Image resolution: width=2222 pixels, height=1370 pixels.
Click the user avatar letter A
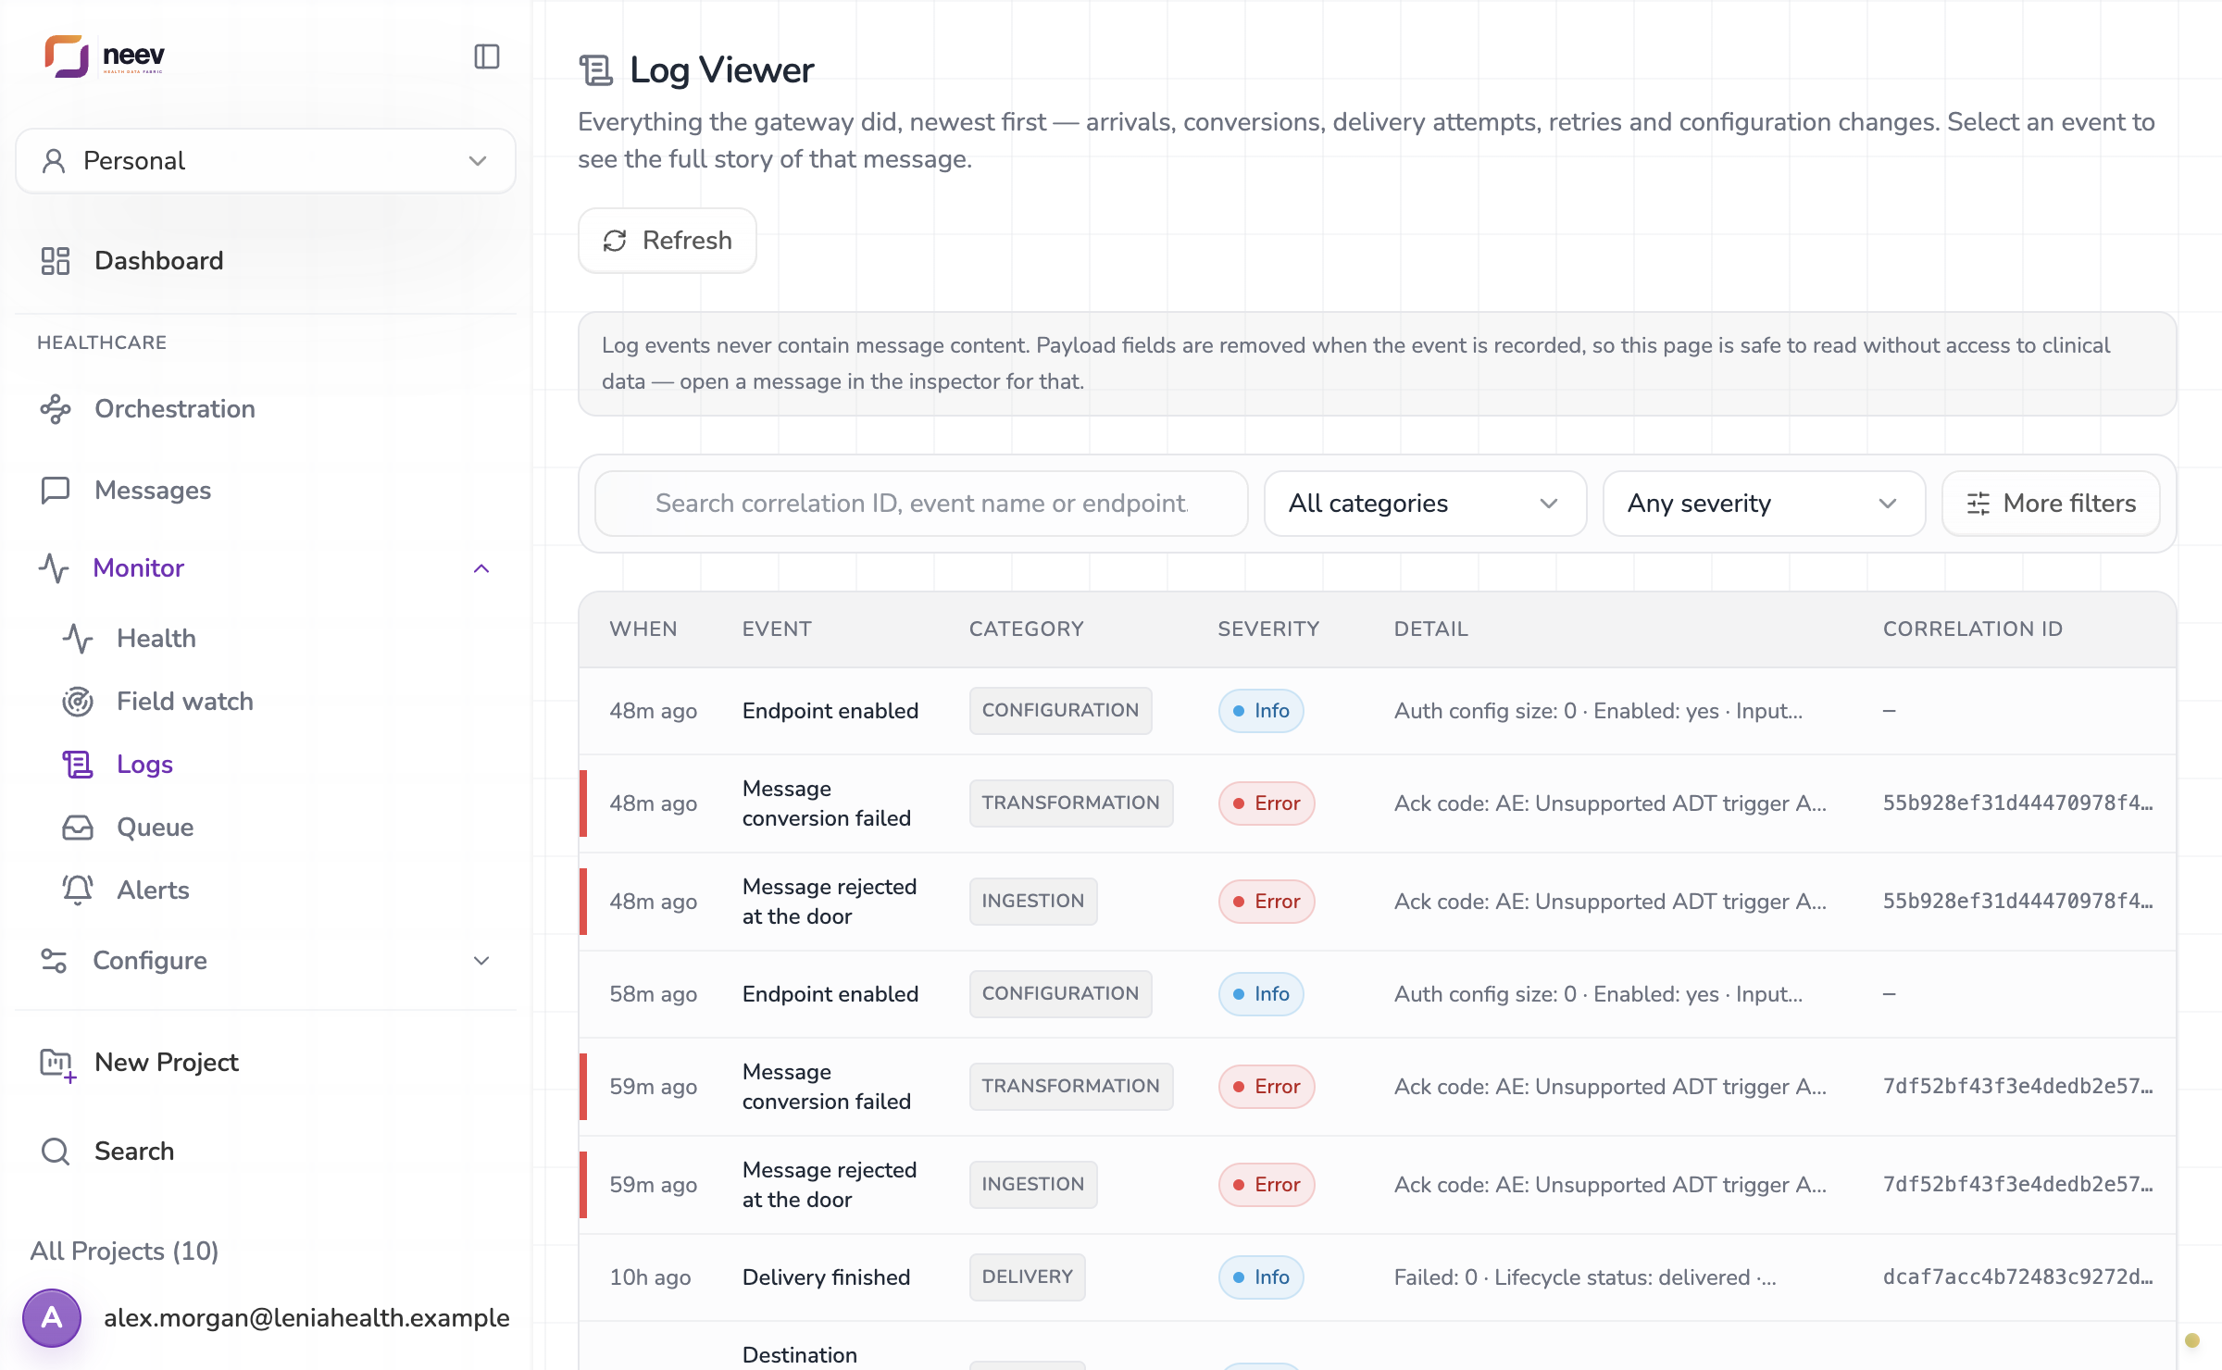(52, 1318)
